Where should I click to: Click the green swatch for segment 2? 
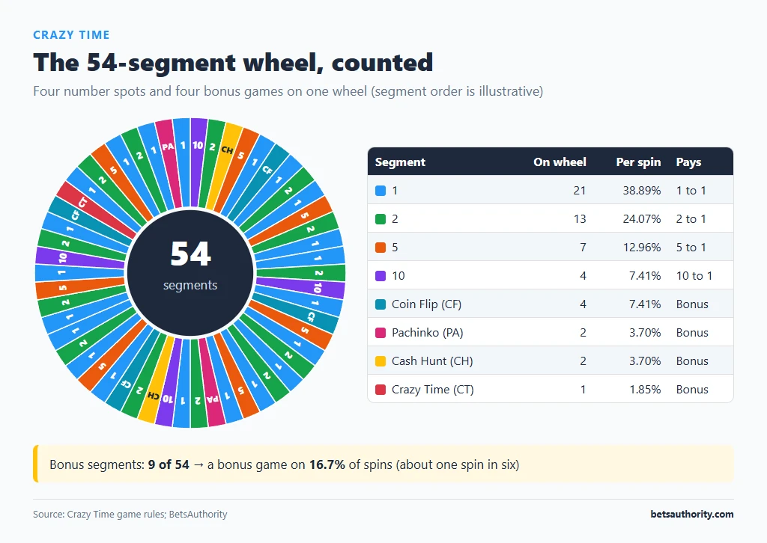380,219
